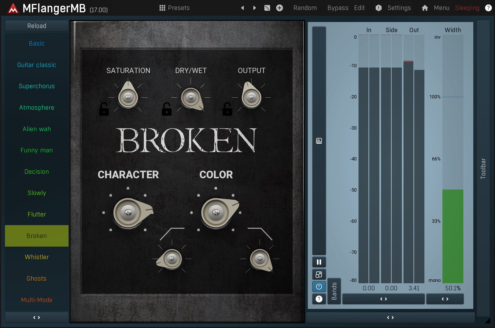Click the home icon next to Menu

425,8
